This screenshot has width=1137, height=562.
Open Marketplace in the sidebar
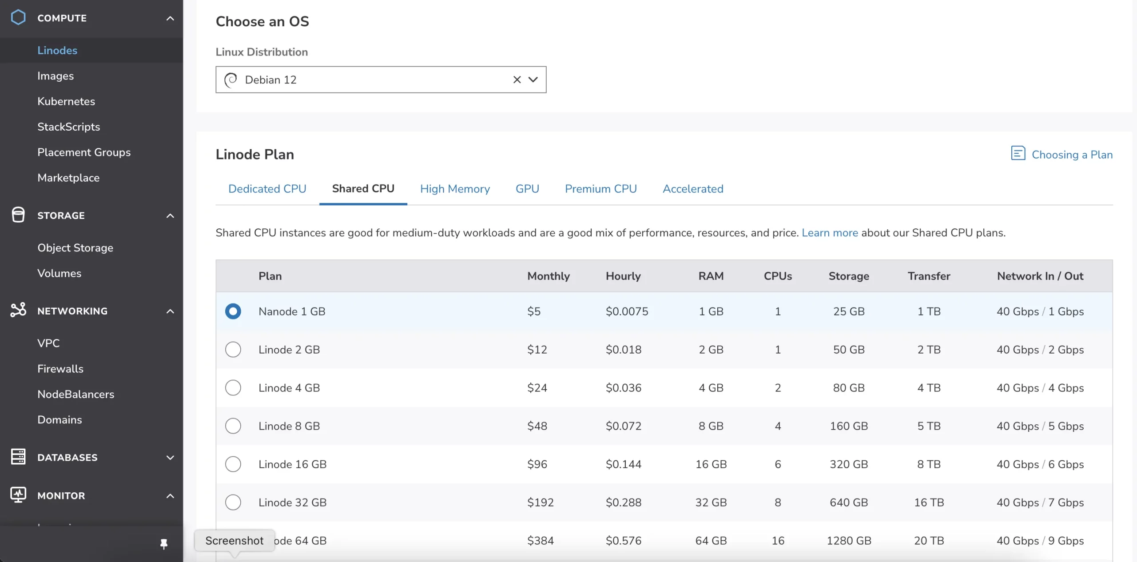68,178
